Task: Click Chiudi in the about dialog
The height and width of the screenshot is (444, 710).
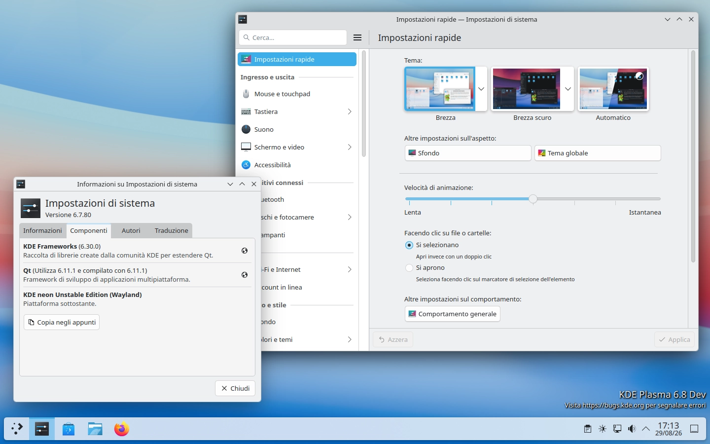Action: point(235,388)
